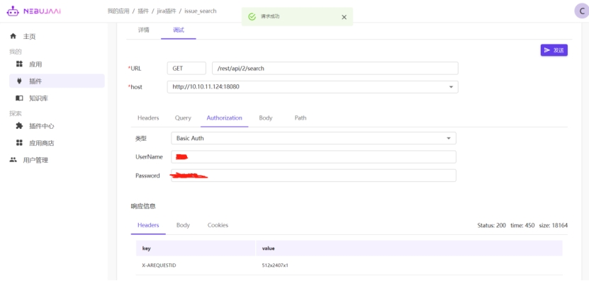Image resolution: width=589 pixels, height=281 pixels.
Task: Click the 响应信息 section heading
Action: tap(143, 206)
